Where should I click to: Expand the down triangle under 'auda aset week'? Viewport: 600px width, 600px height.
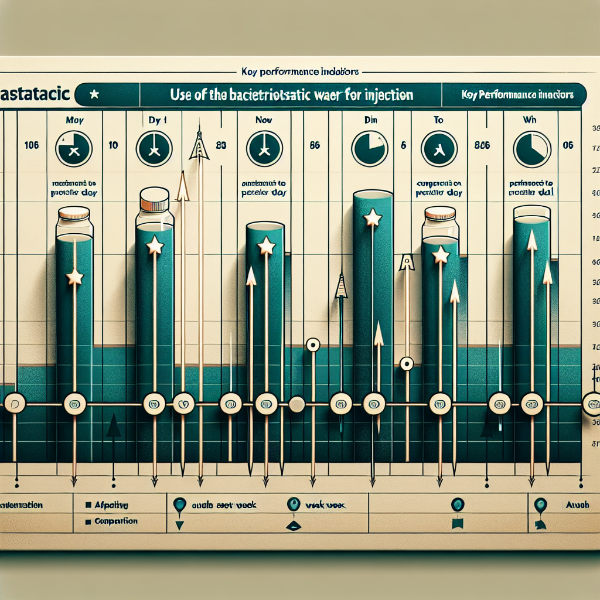[x=180, y=524]
